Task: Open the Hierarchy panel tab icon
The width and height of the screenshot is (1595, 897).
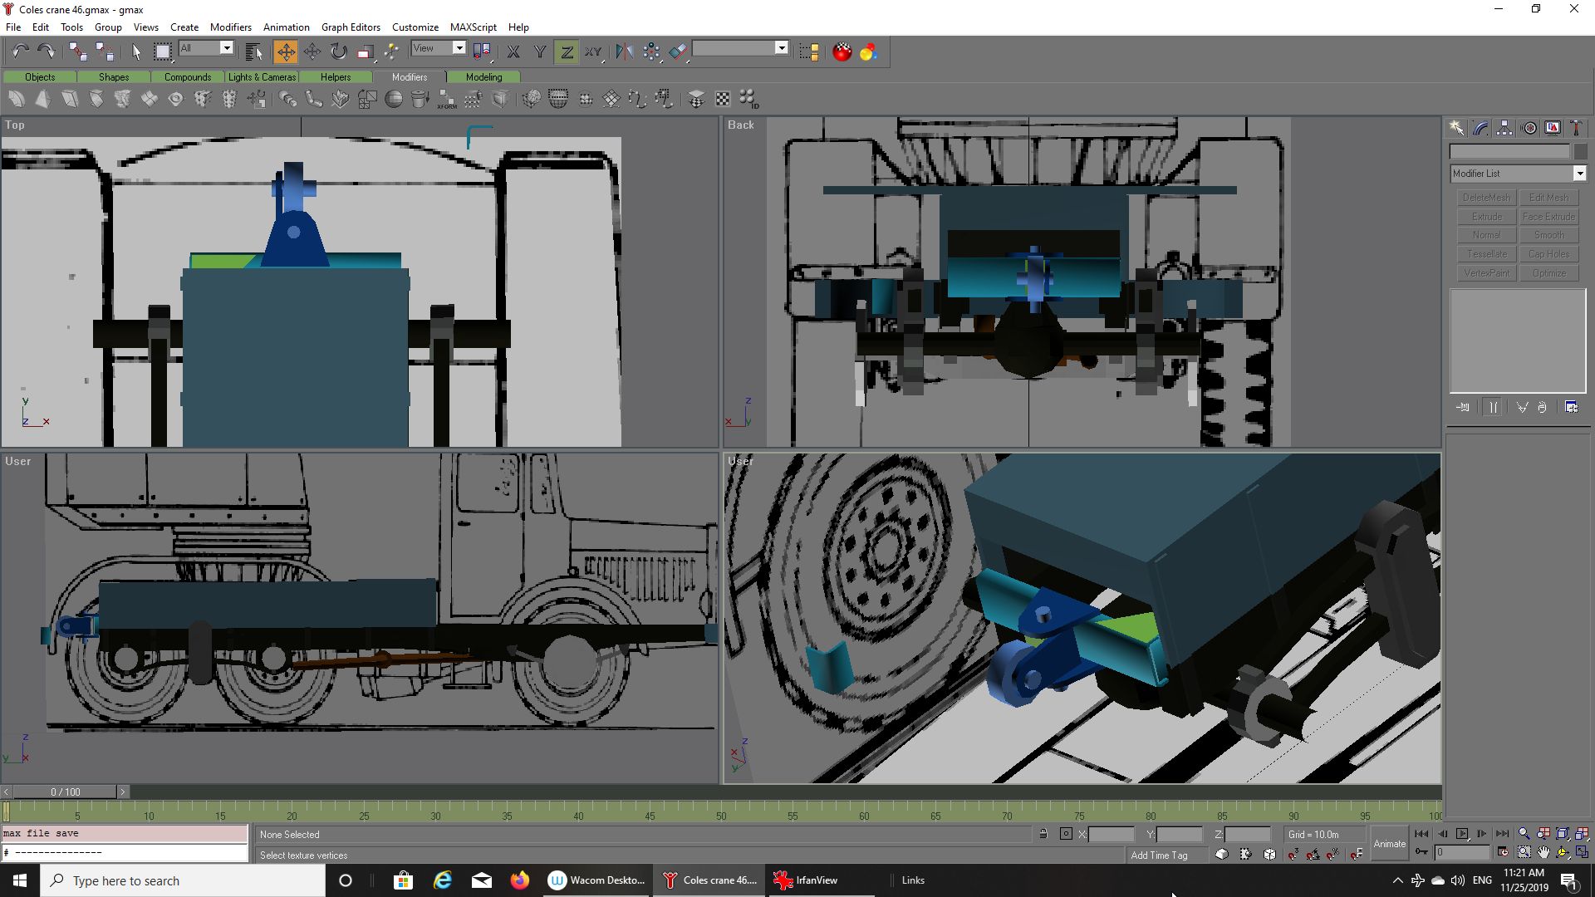Action: point(1504,128)
